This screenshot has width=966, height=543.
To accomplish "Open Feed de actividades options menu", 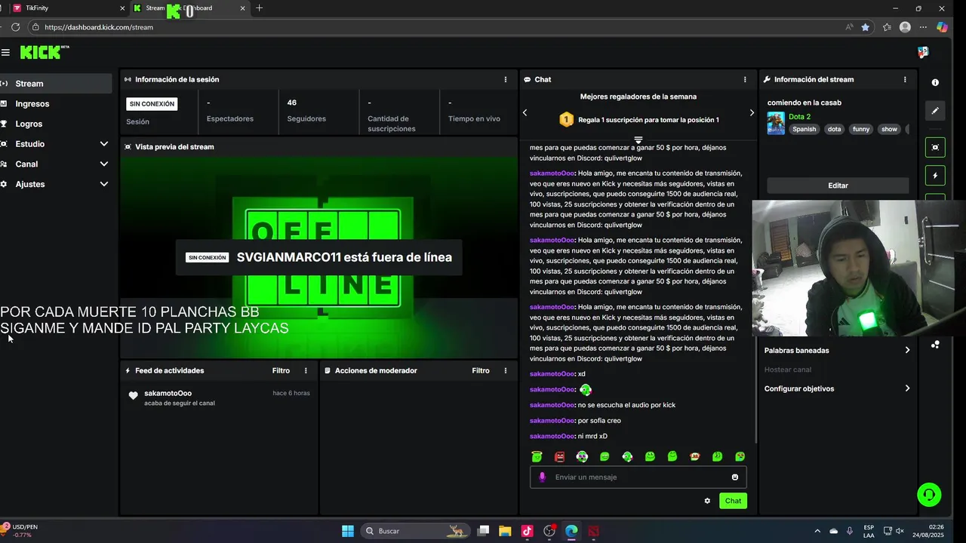I will [x=306, y=370].
